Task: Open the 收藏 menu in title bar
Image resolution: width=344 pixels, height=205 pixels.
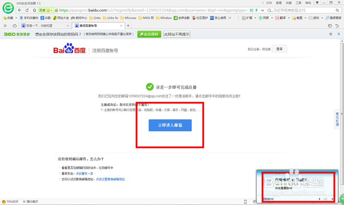Action: [x=289, y=3]
